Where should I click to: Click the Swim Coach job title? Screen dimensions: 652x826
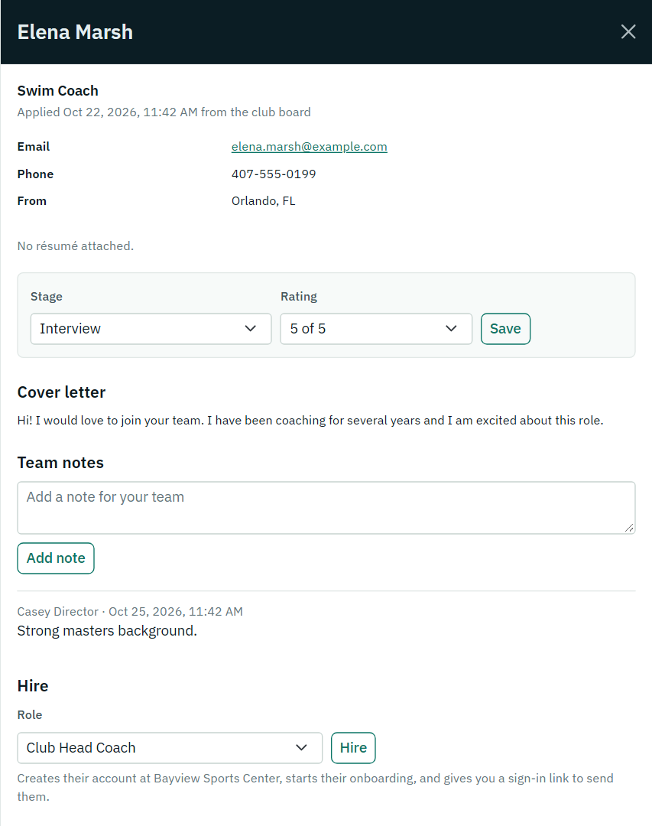57,90
